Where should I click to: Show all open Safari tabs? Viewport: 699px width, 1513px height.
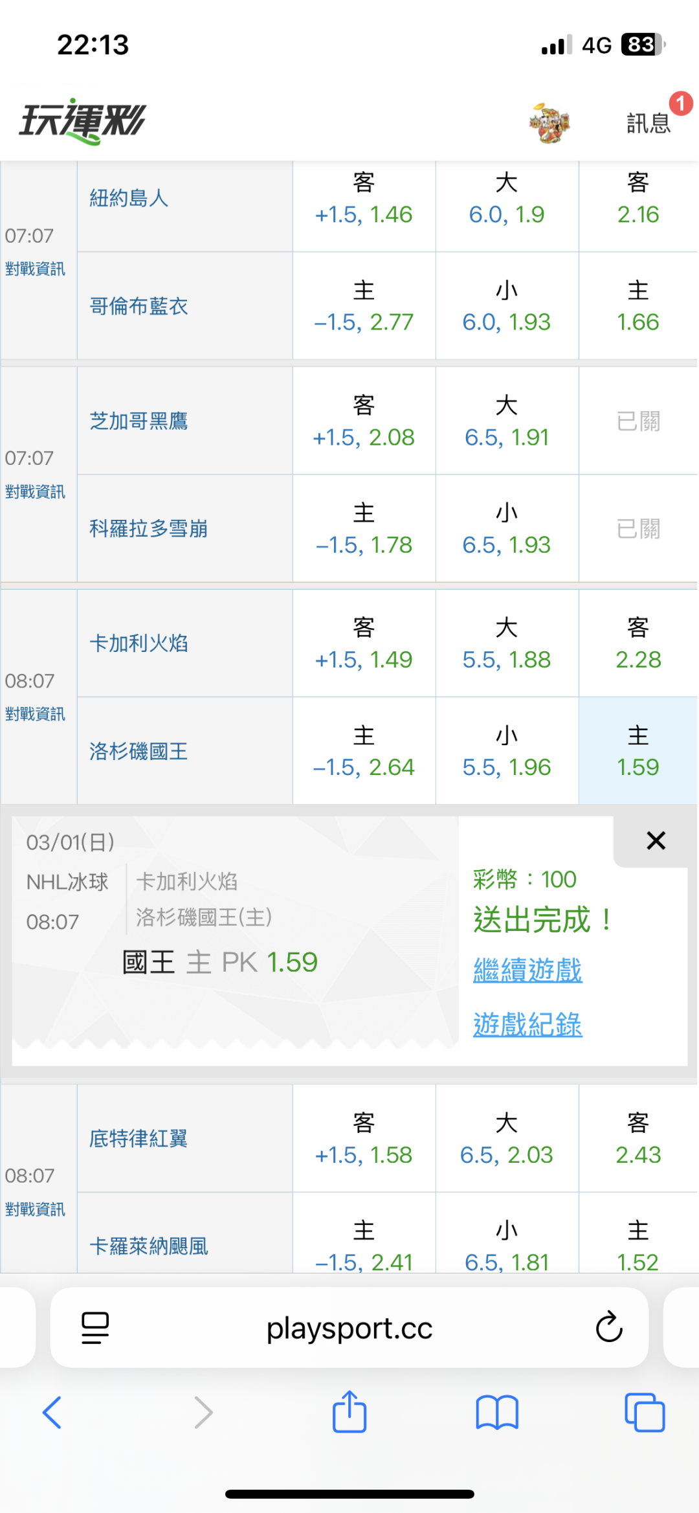(645, 1412)
